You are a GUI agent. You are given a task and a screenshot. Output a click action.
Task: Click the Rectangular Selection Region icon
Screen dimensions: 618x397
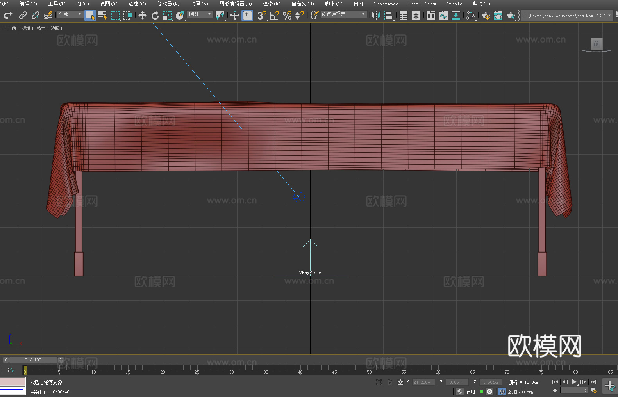115,15
